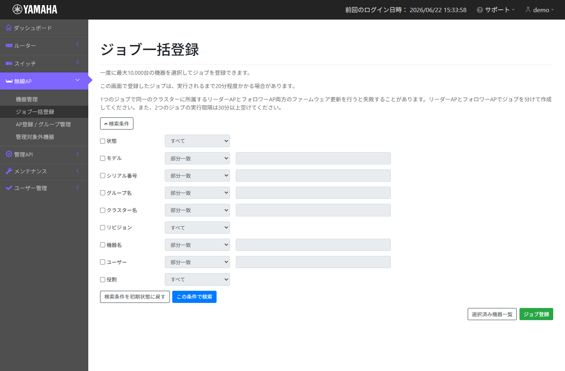This screenshot has height=371, width=565.
Task: Expand the ユーザー管理 sidebar chevron
Action: tap(77, 187)
